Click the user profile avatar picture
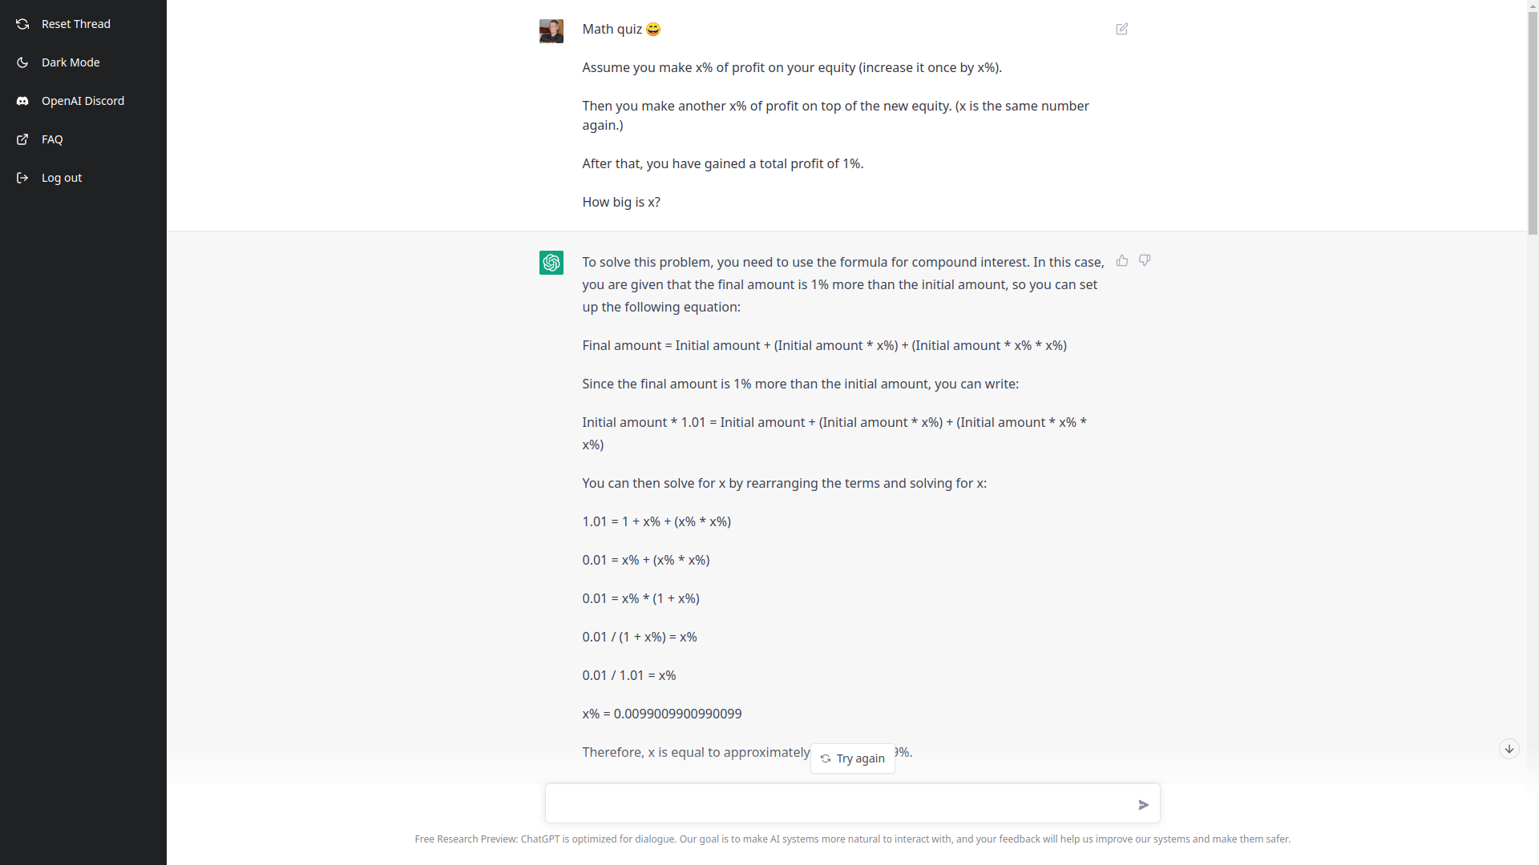Screen dimensions: 1539x865 (x=551, y=31)
